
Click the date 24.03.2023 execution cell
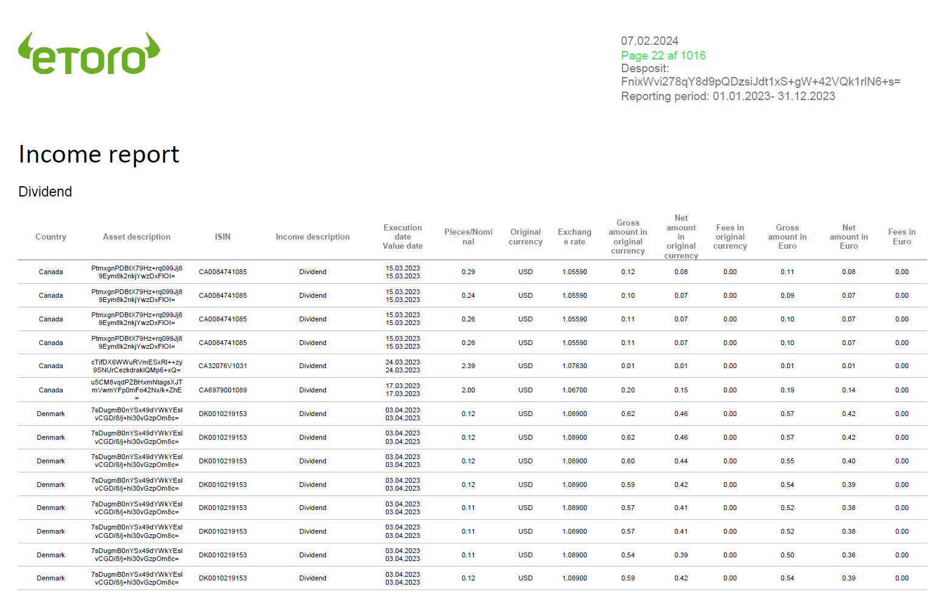[x=403, y=362]
